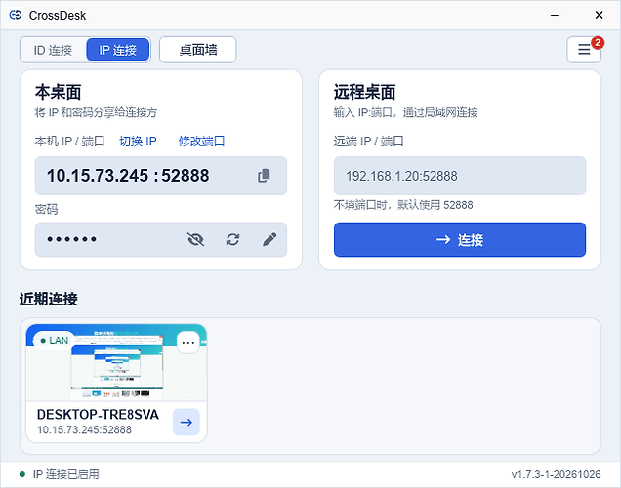The width and height of the screenshot is (621, 488).
Task: Focus the remote IP / port input field
Action: [x=460, y=176]
